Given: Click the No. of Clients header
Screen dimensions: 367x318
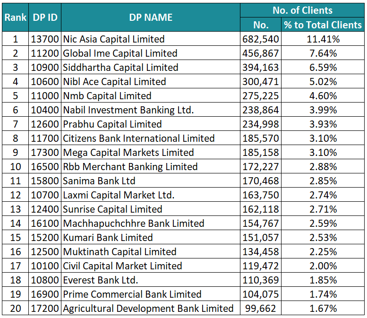Looking at the screenshot, I should (302, 10).
